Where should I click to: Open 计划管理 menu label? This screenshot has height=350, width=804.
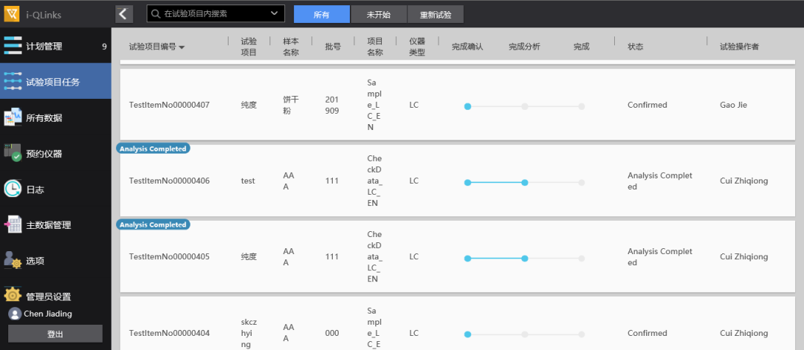point(44,47)
